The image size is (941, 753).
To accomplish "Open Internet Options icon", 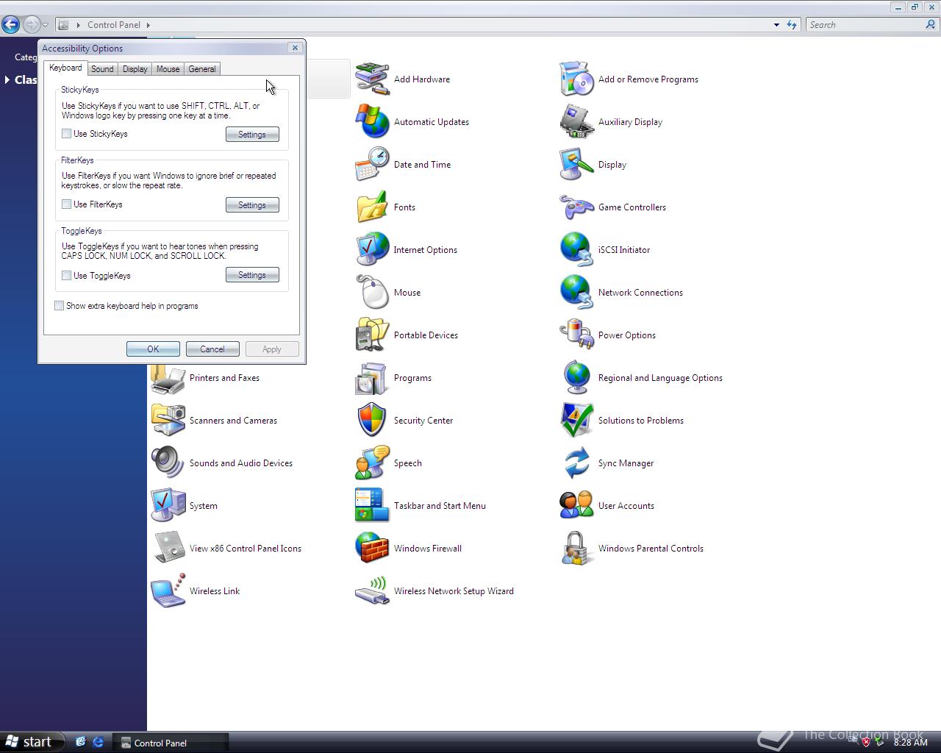I will [x=372, y=250].
